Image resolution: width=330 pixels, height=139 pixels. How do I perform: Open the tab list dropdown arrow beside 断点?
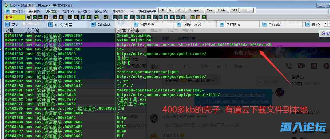pyautogui.click(x=326, y=24)
